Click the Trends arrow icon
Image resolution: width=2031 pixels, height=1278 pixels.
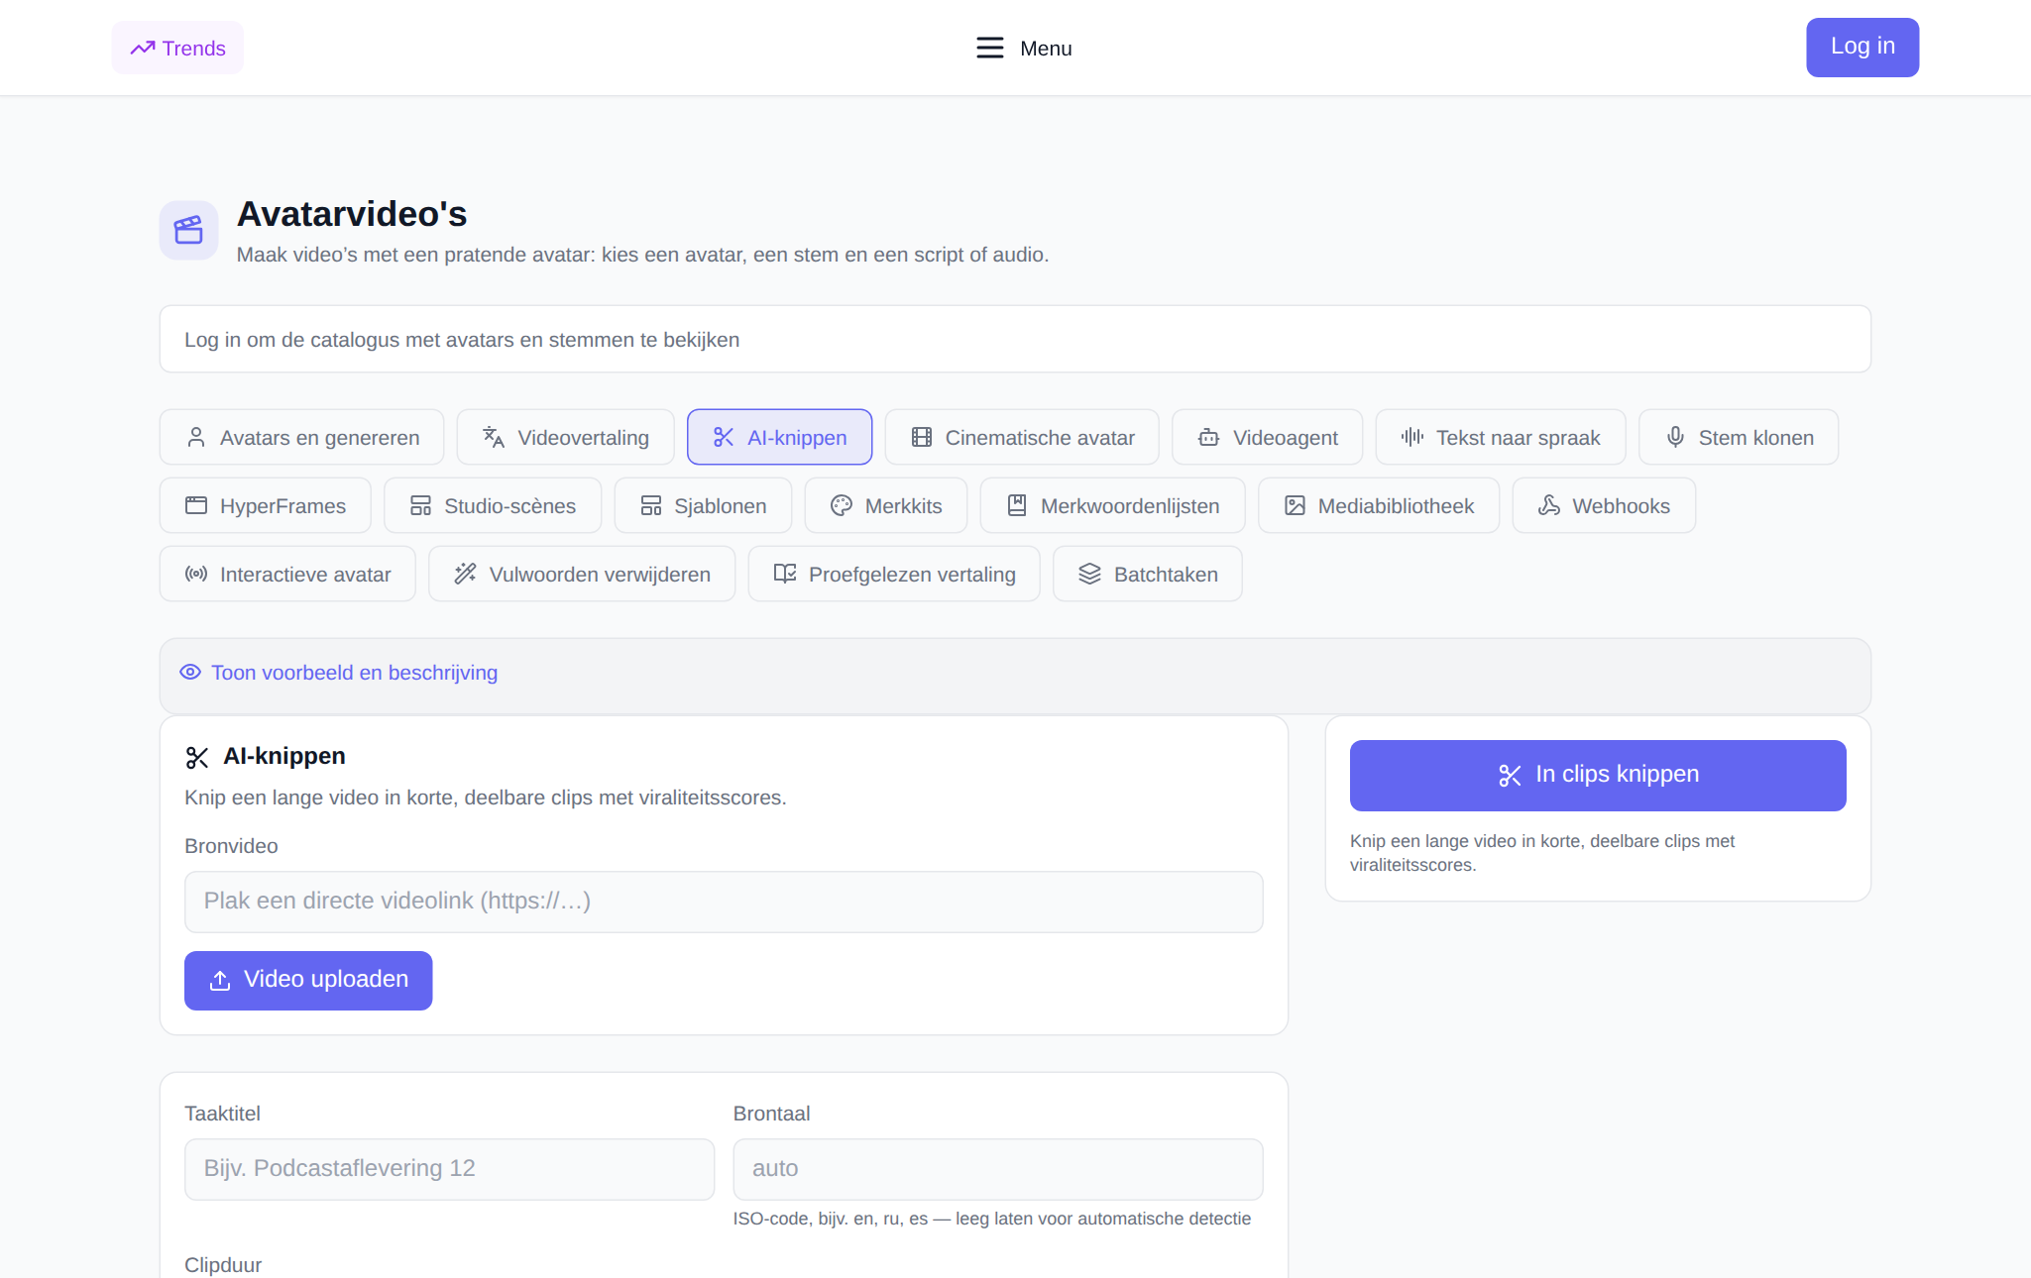pyautogui.click(x=143, y=48)
